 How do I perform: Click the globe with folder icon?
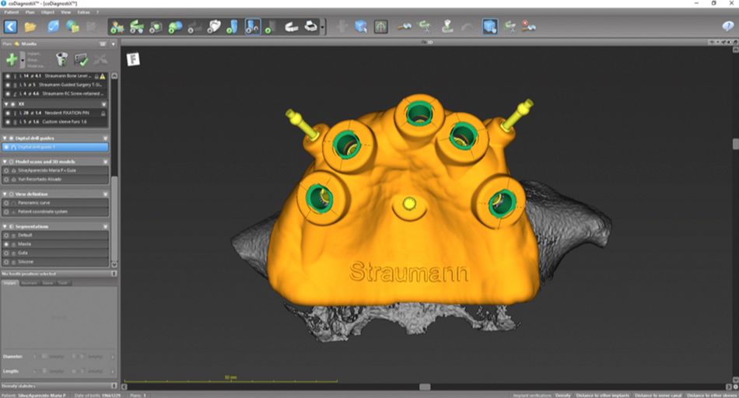[x=72, y=26]
